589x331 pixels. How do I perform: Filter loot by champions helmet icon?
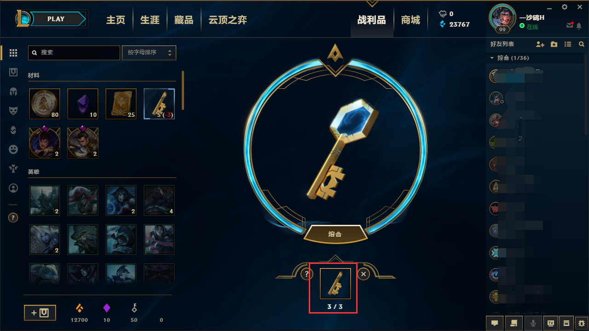[13, 91]
